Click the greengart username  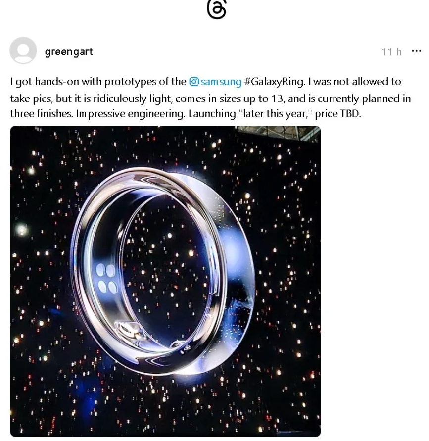(69, 52)
